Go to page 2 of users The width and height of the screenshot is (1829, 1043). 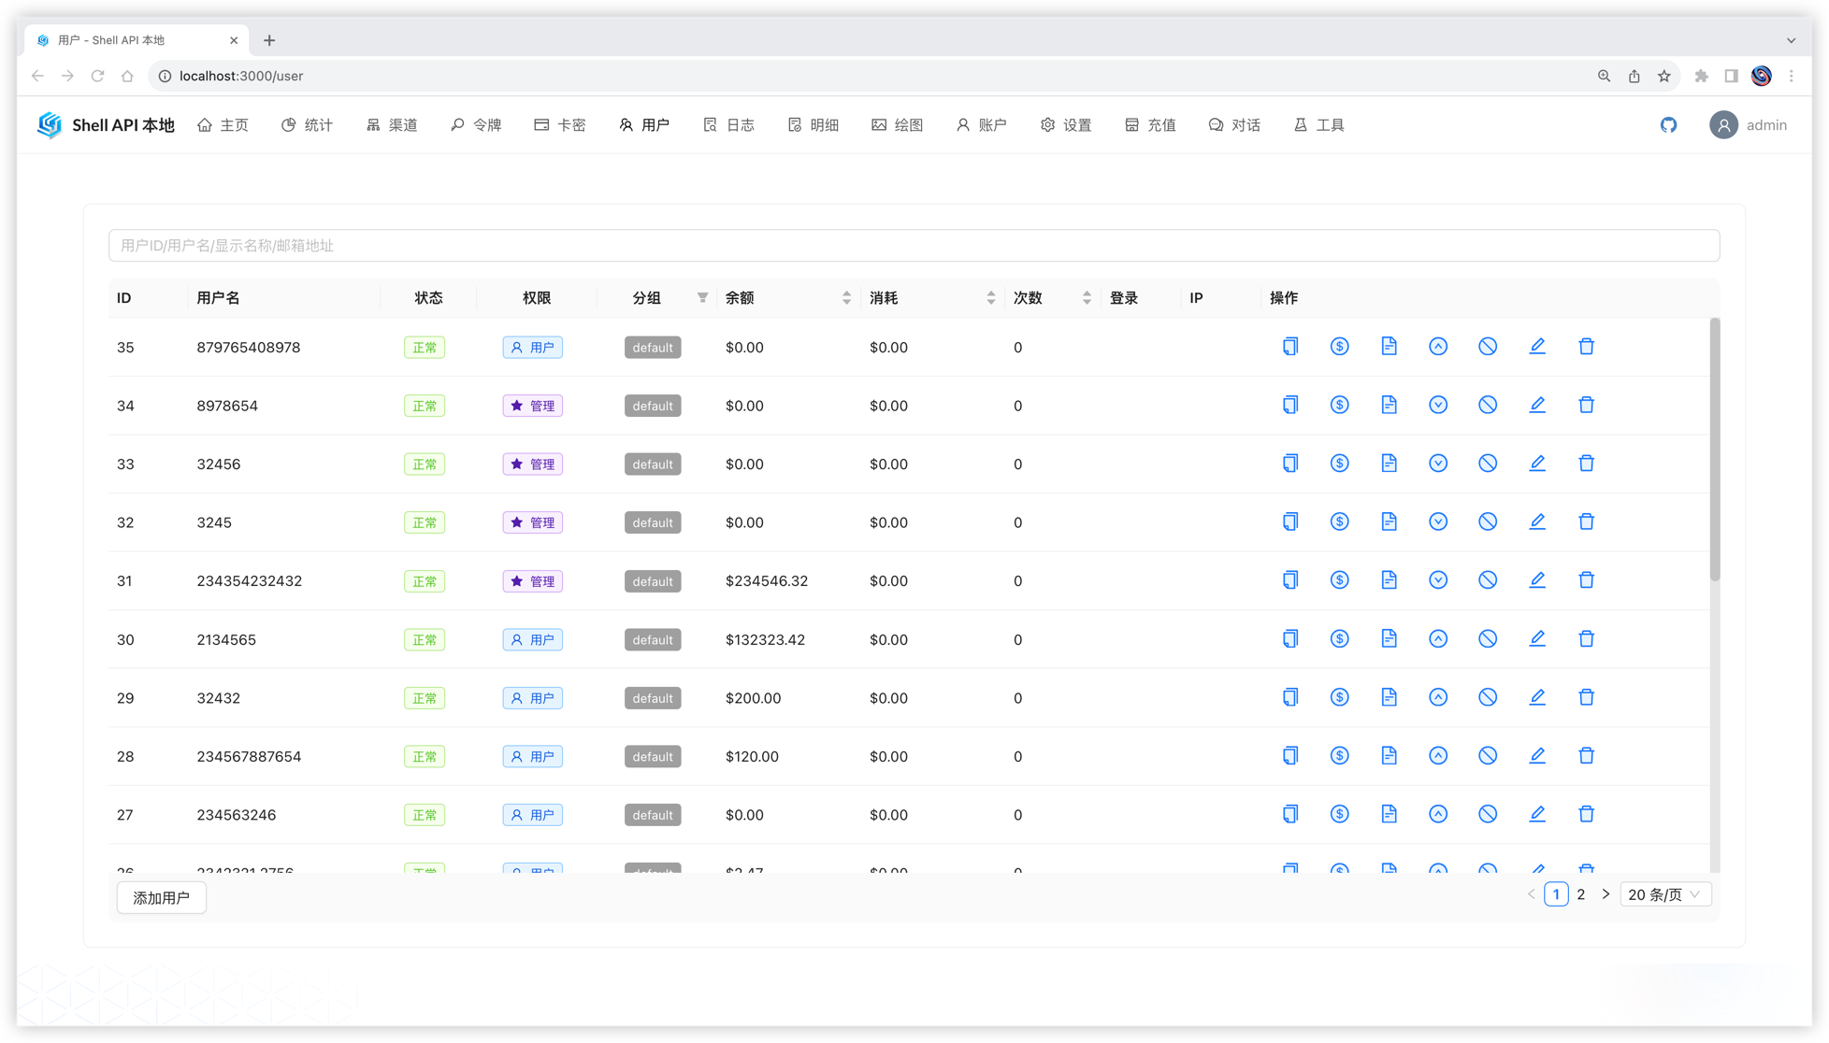[1580, 894]
